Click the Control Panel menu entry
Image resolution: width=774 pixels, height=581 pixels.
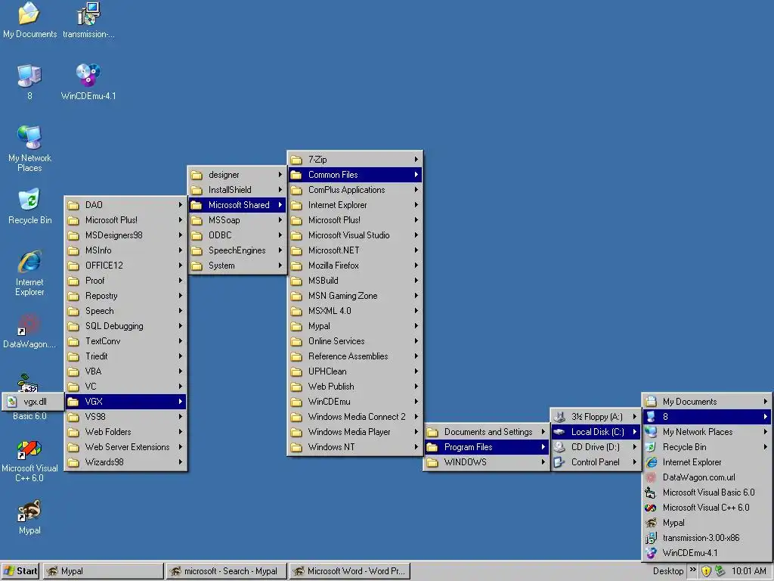click(596, 462)
